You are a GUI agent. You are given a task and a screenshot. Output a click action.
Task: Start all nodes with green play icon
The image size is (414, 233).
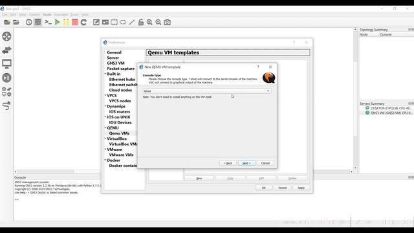tap(57, 22)
